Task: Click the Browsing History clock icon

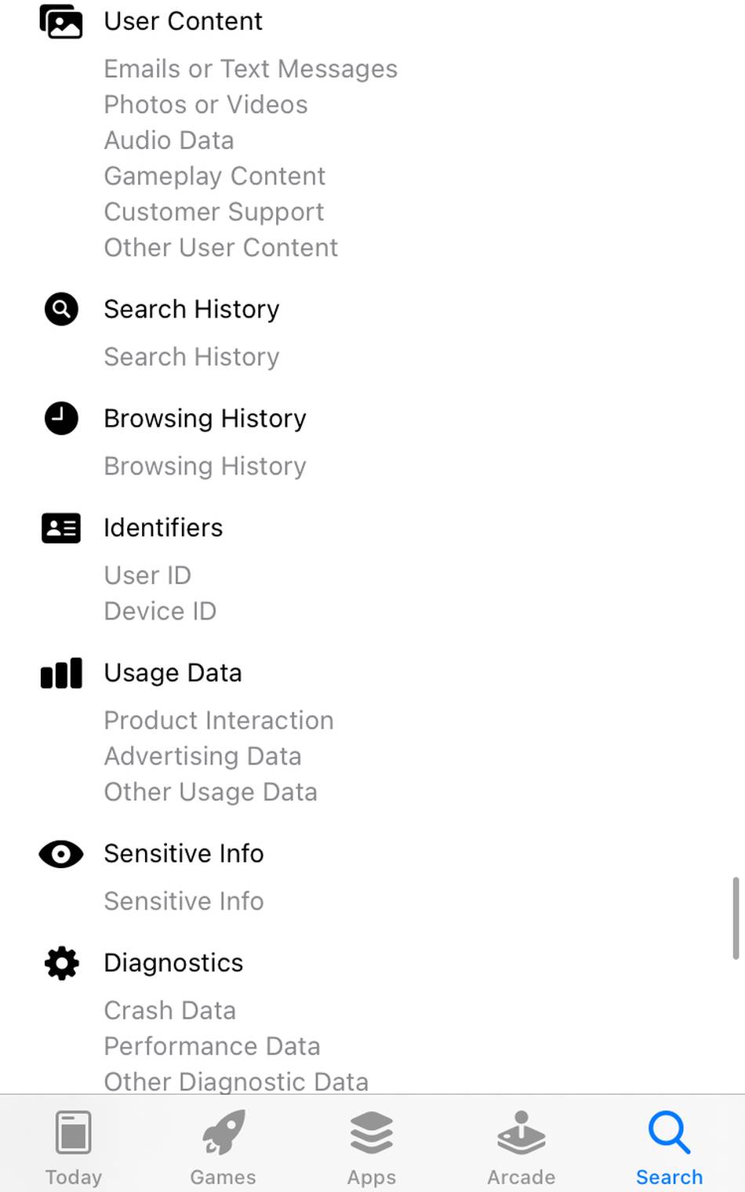Action: pyautogui.click(x=61, y=418)
